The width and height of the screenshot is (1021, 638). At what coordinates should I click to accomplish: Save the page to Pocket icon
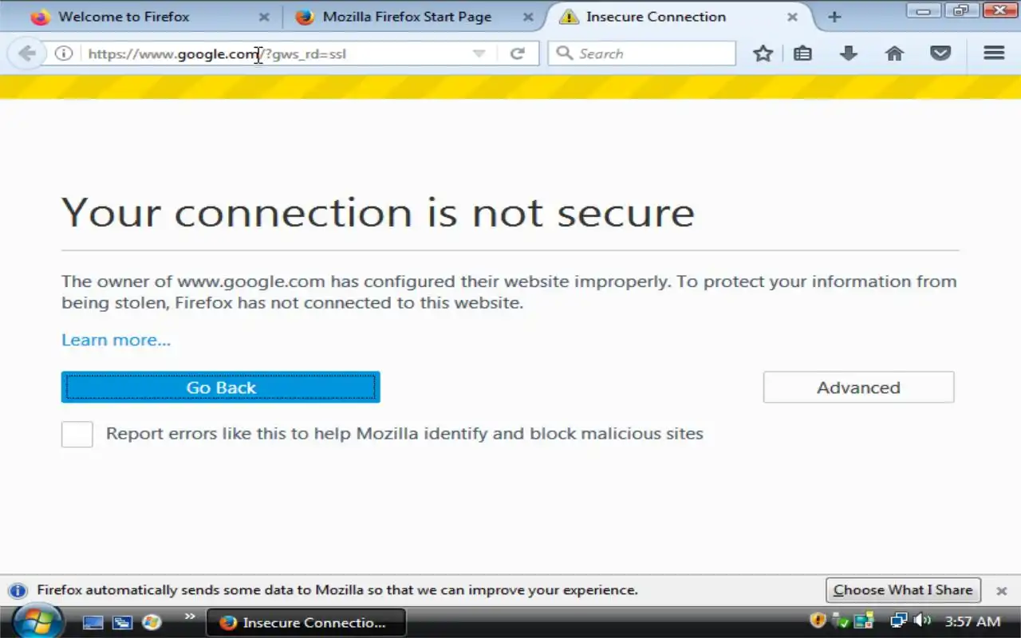coord(940,53)
